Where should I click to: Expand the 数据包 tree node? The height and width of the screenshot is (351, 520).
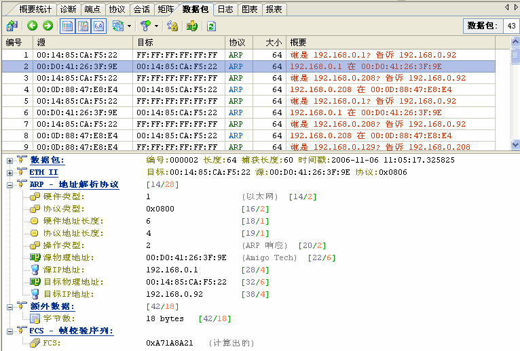[10, 161]
